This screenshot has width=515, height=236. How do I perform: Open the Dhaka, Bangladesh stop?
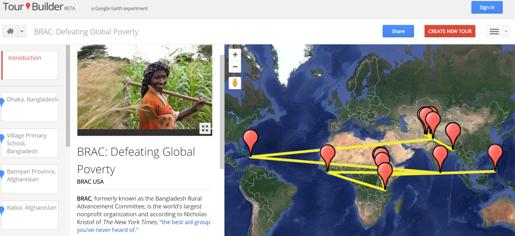pos(30,107)
